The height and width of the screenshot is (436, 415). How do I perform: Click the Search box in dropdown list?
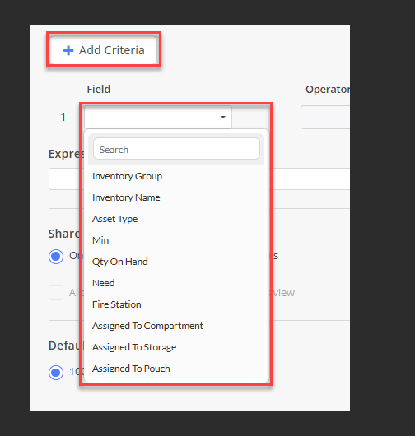176,150
